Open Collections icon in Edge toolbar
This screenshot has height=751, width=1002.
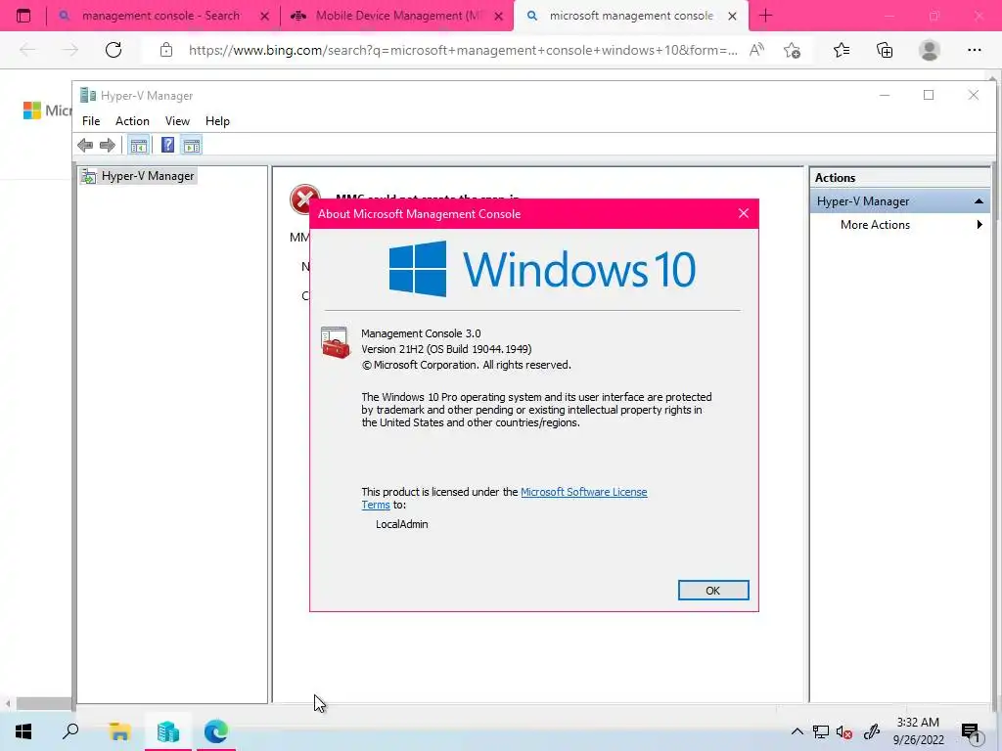click(x=885, y=50)
